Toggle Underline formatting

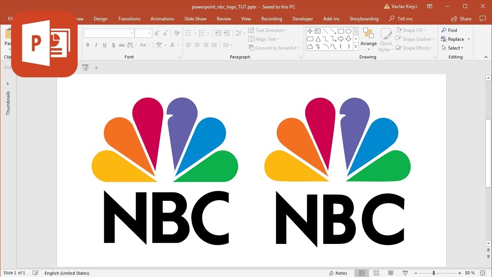(x=105, y=45)
